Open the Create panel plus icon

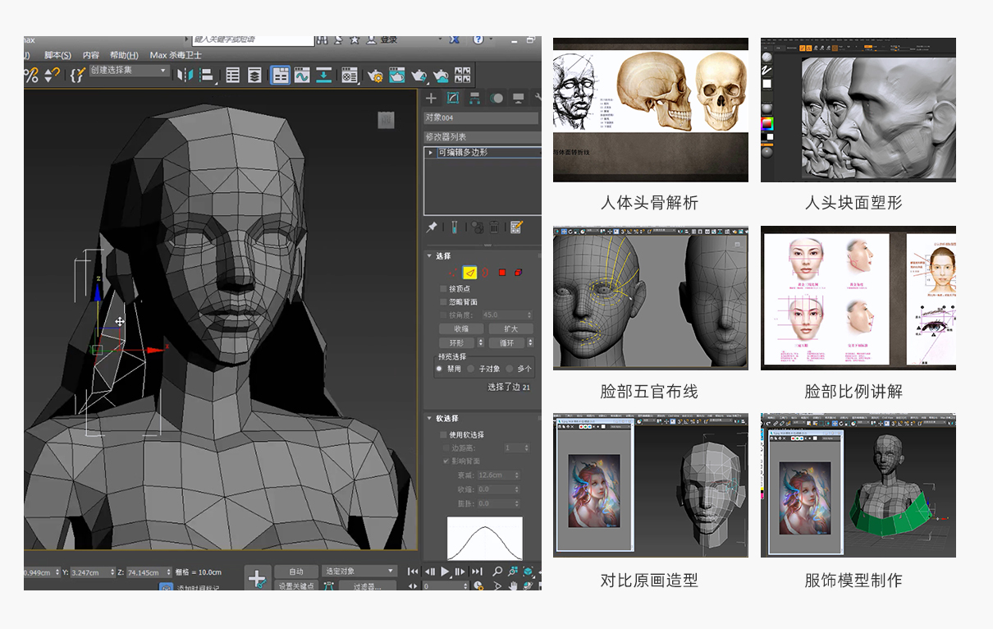coord(431,99)
